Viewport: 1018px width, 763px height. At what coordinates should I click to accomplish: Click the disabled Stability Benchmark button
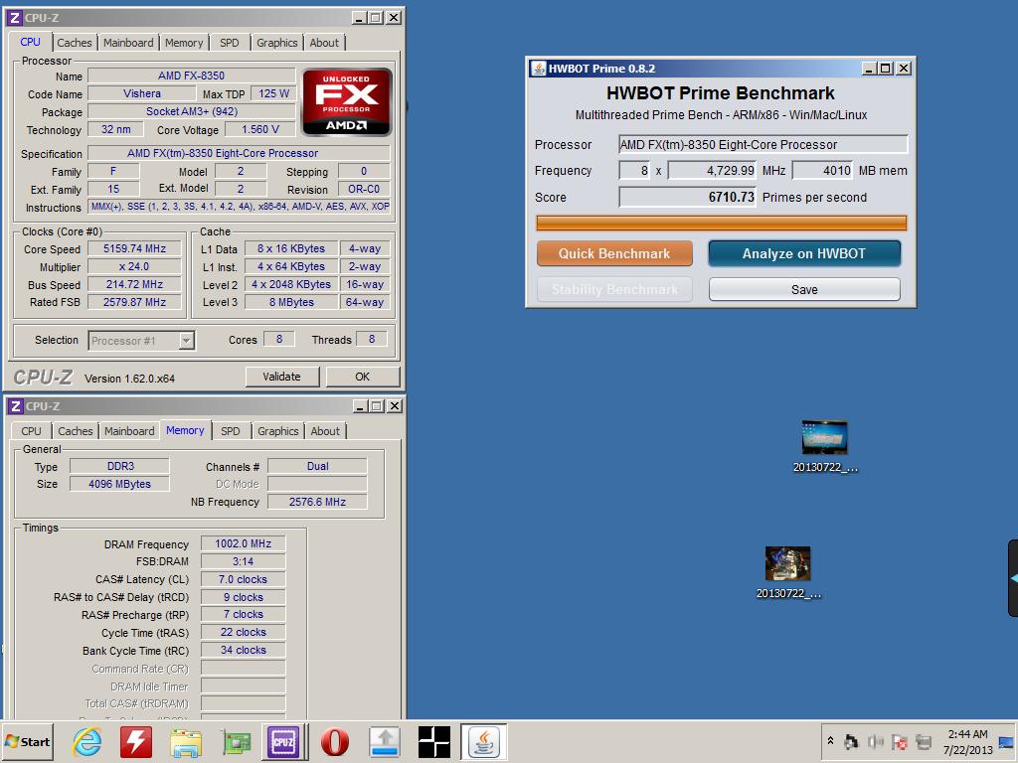click(614, 289)
